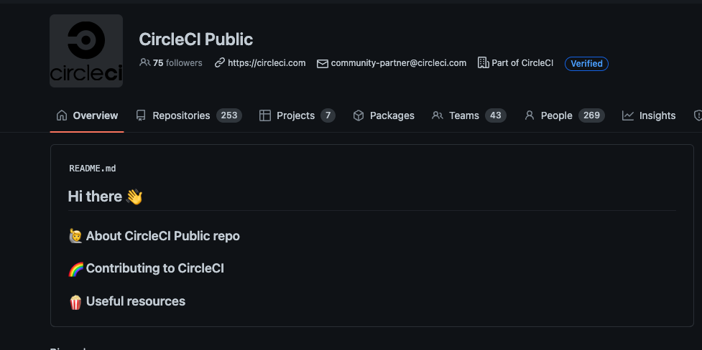The image size is (702, 350).
Task: Switch to the Repositories tab
Action: [x=181, y=115]
